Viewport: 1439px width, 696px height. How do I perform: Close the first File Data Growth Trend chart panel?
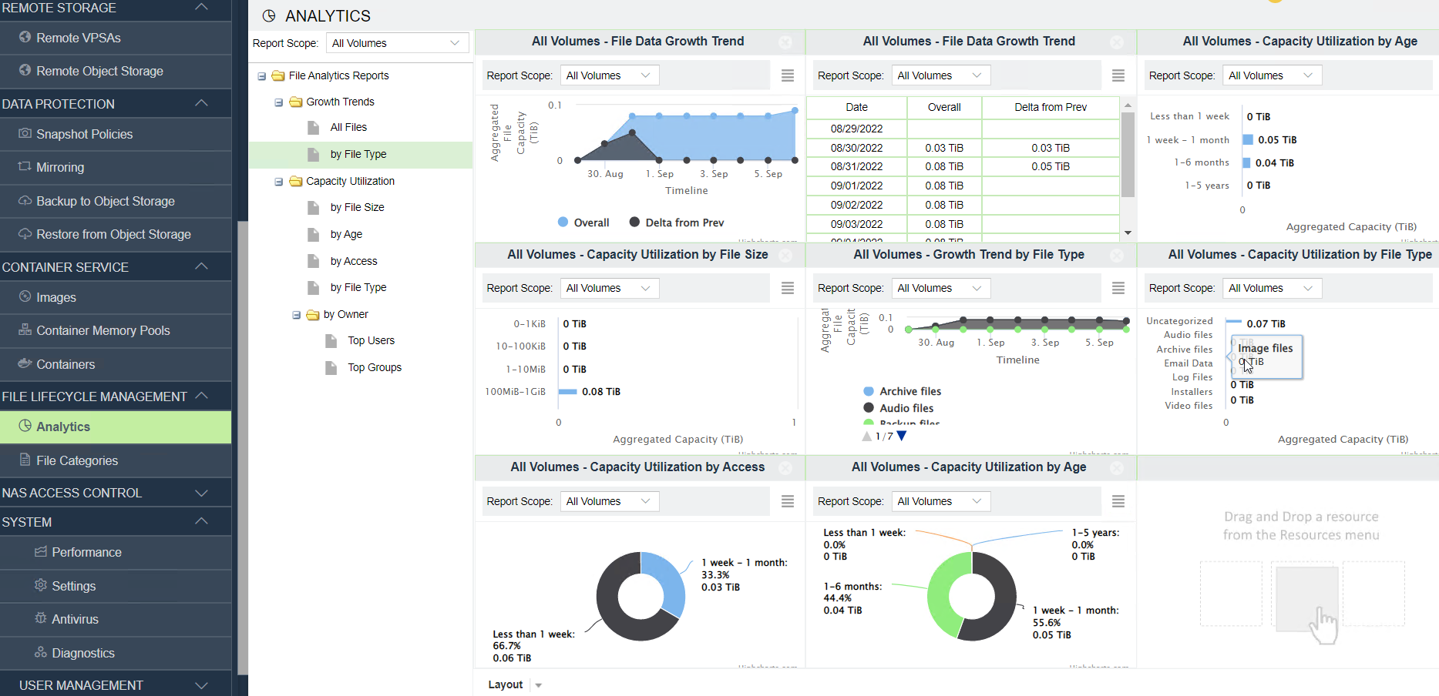tap(785, 42)
